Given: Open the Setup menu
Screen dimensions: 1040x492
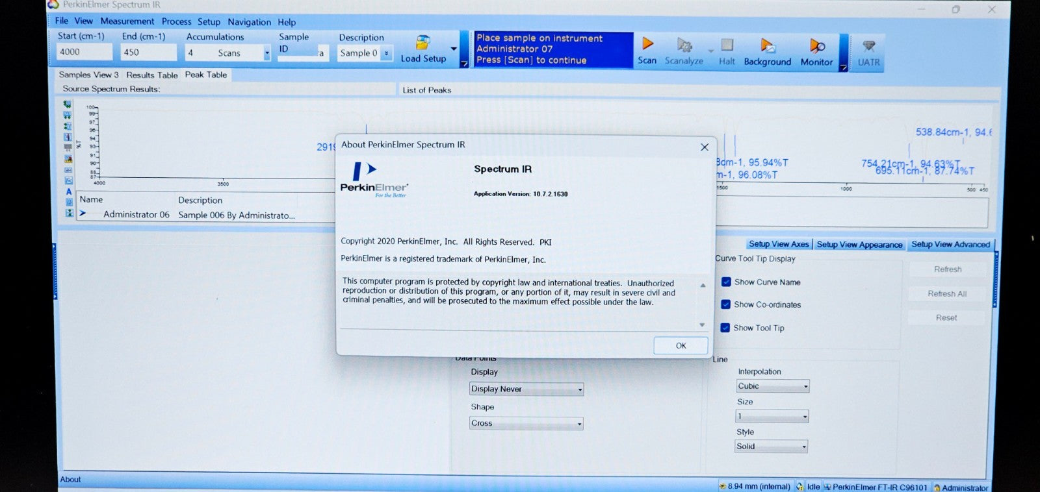Looking at the screenshot, I should (209, 21).
